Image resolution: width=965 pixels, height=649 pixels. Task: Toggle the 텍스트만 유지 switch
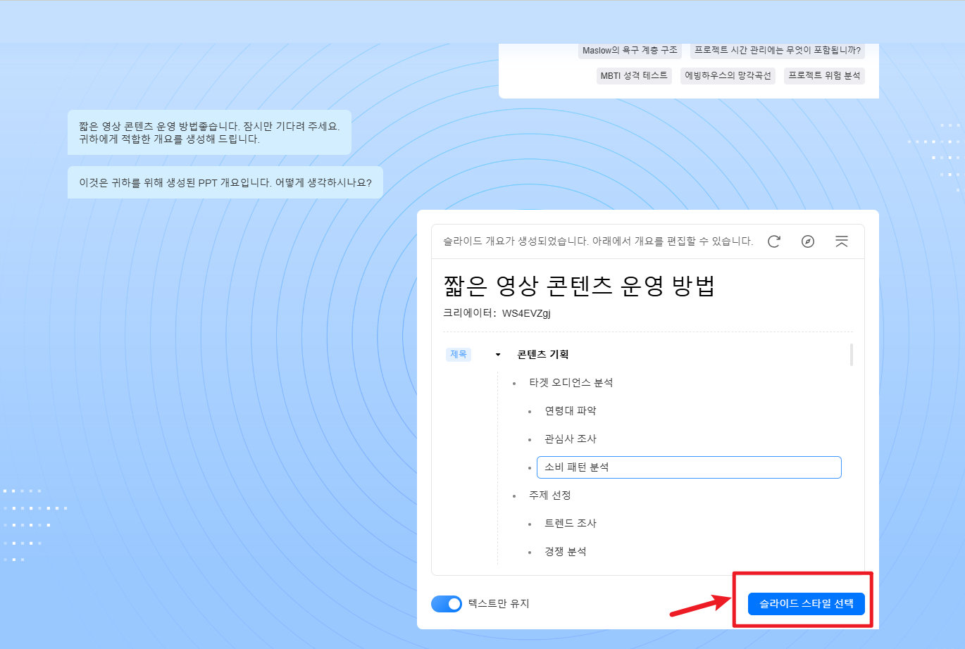447,604
